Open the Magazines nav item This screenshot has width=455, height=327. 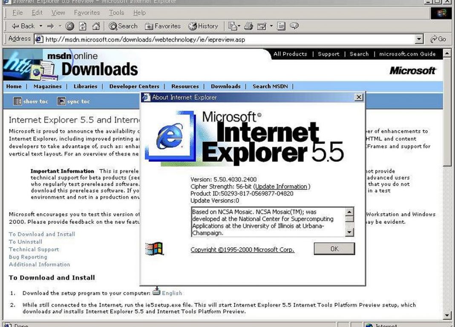(x=47, y=86)
